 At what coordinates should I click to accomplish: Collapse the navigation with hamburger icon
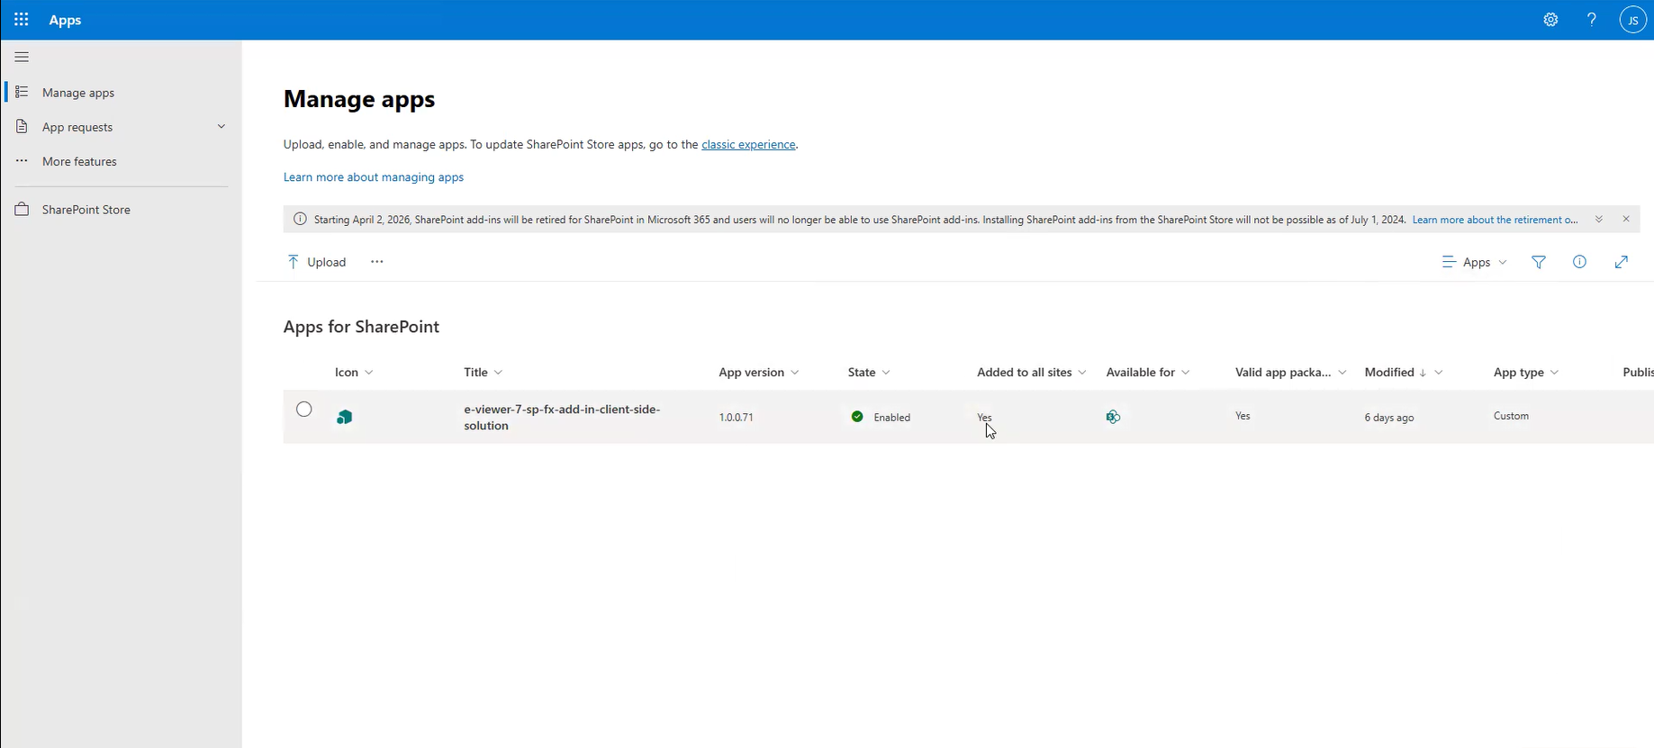pyautogui.click(x=22, y=57)
